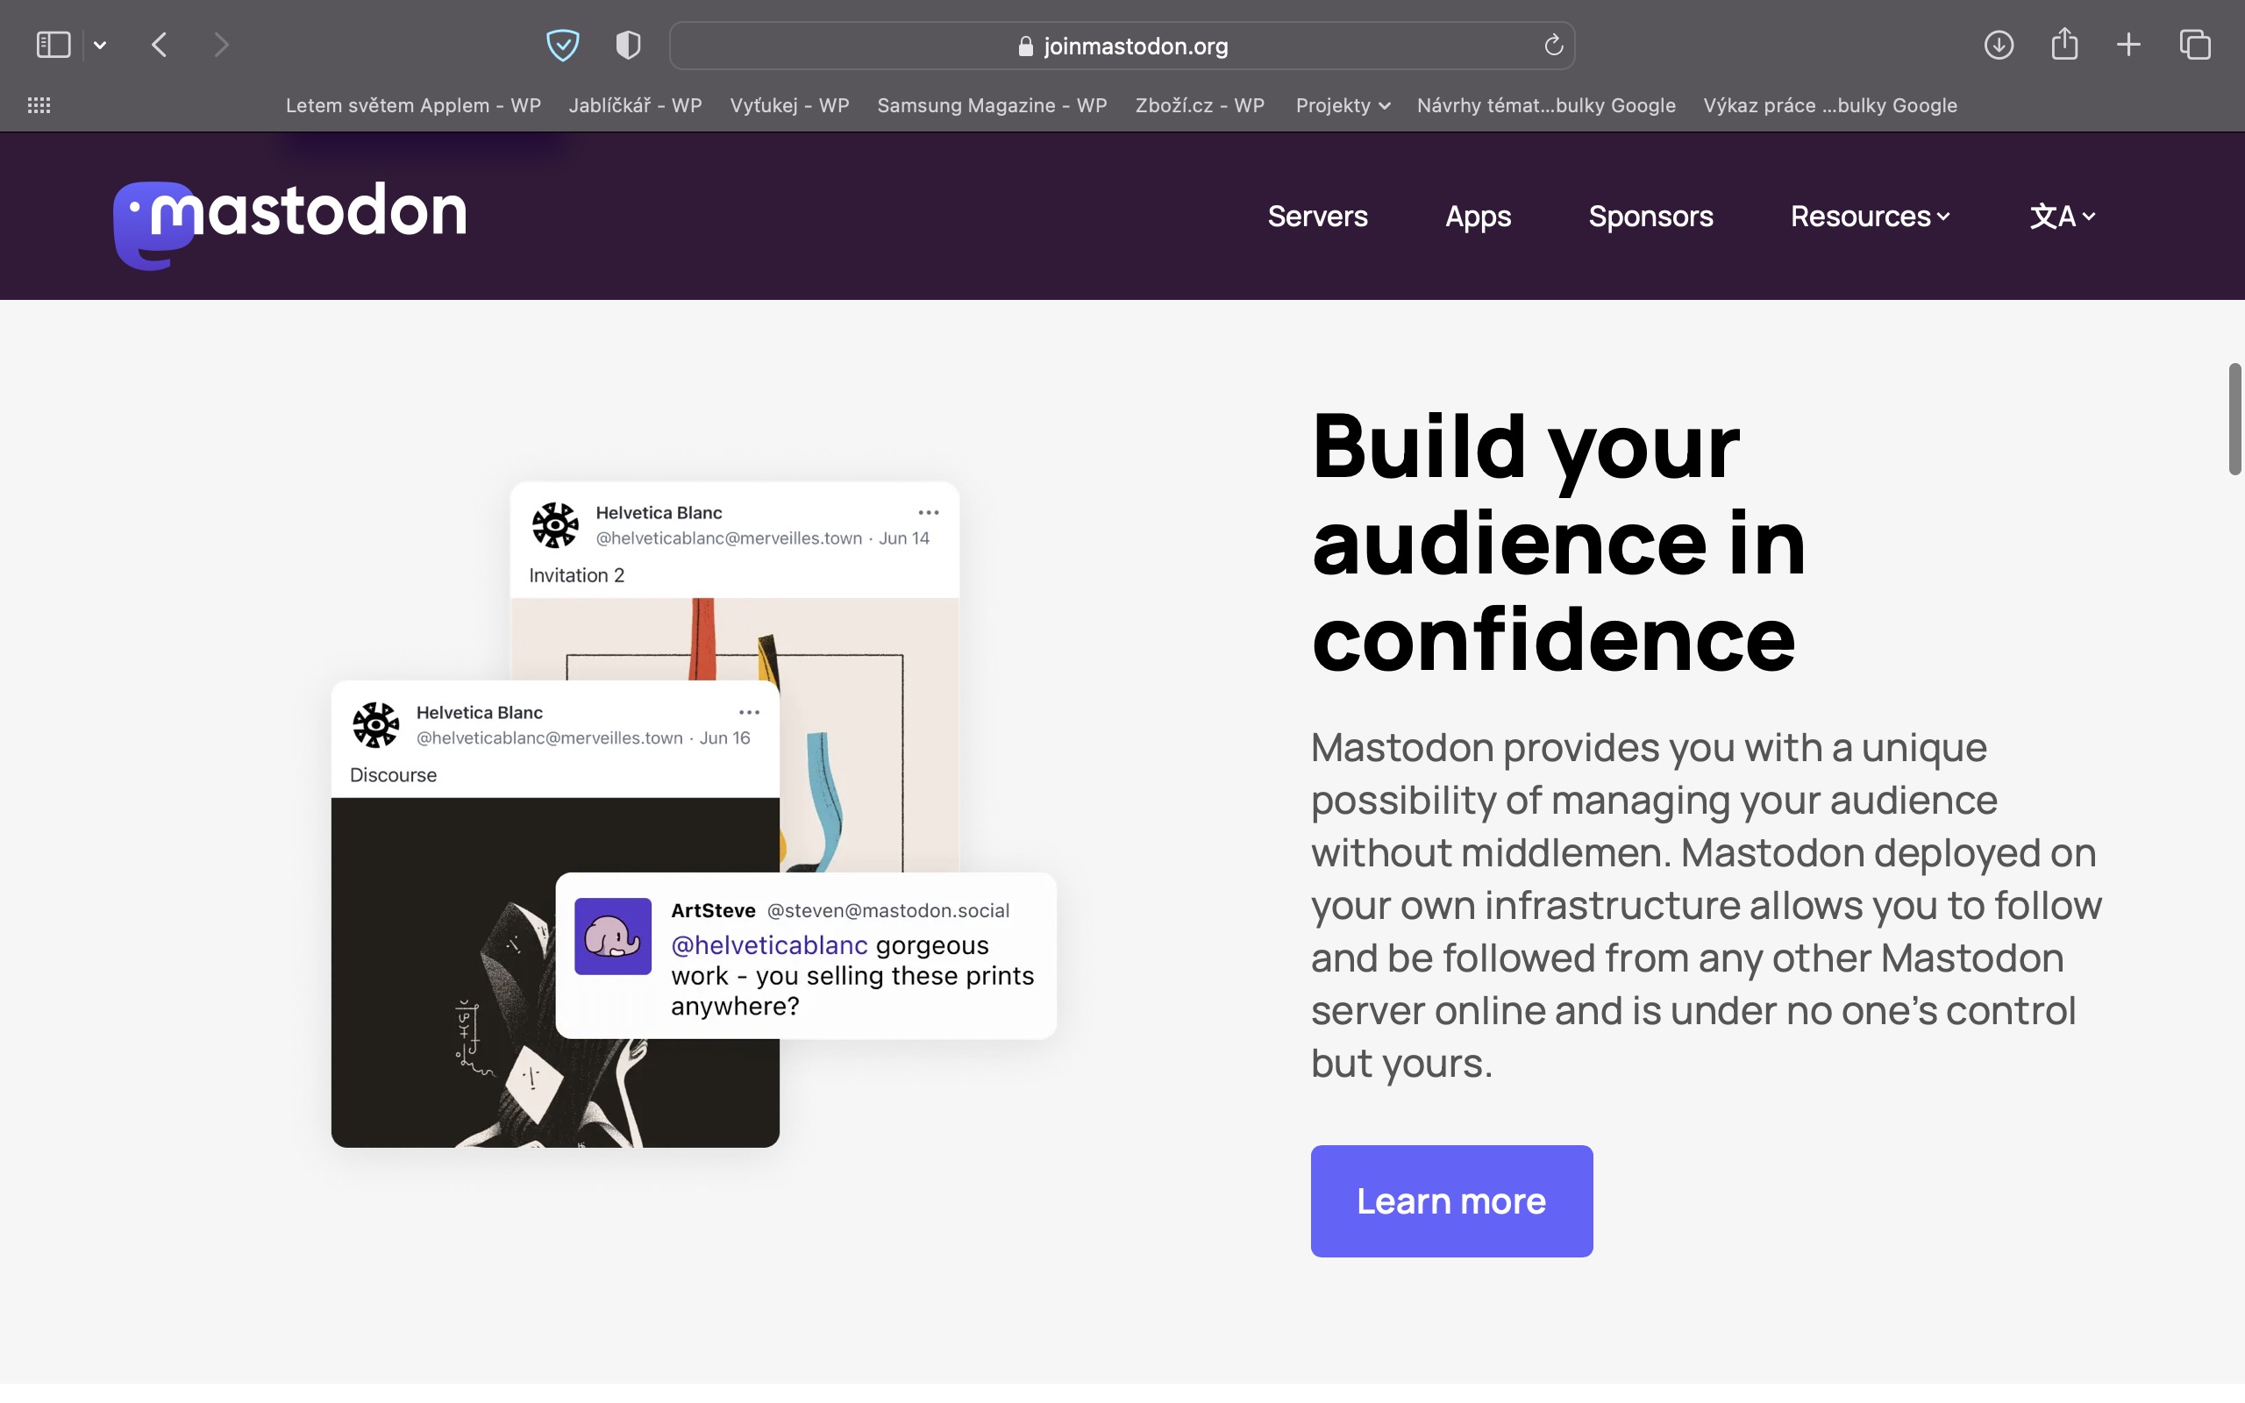This screenshot has height=1403, width=2245.
Task: Expand the Resources dropdown menu
Action: coord(1870,217)
